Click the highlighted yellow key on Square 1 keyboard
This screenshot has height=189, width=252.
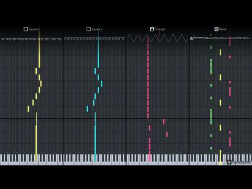click(x=36, y=159)
